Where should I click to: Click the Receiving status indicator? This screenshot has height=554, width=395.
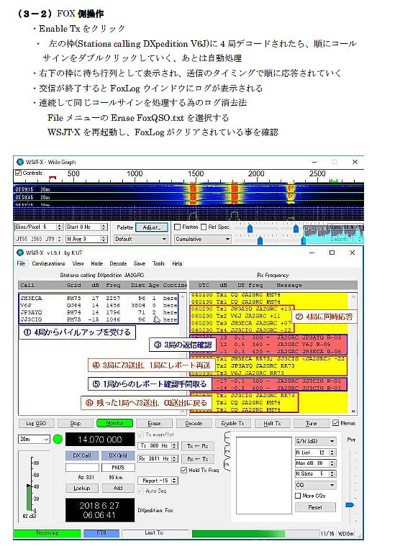pos(47,533)
